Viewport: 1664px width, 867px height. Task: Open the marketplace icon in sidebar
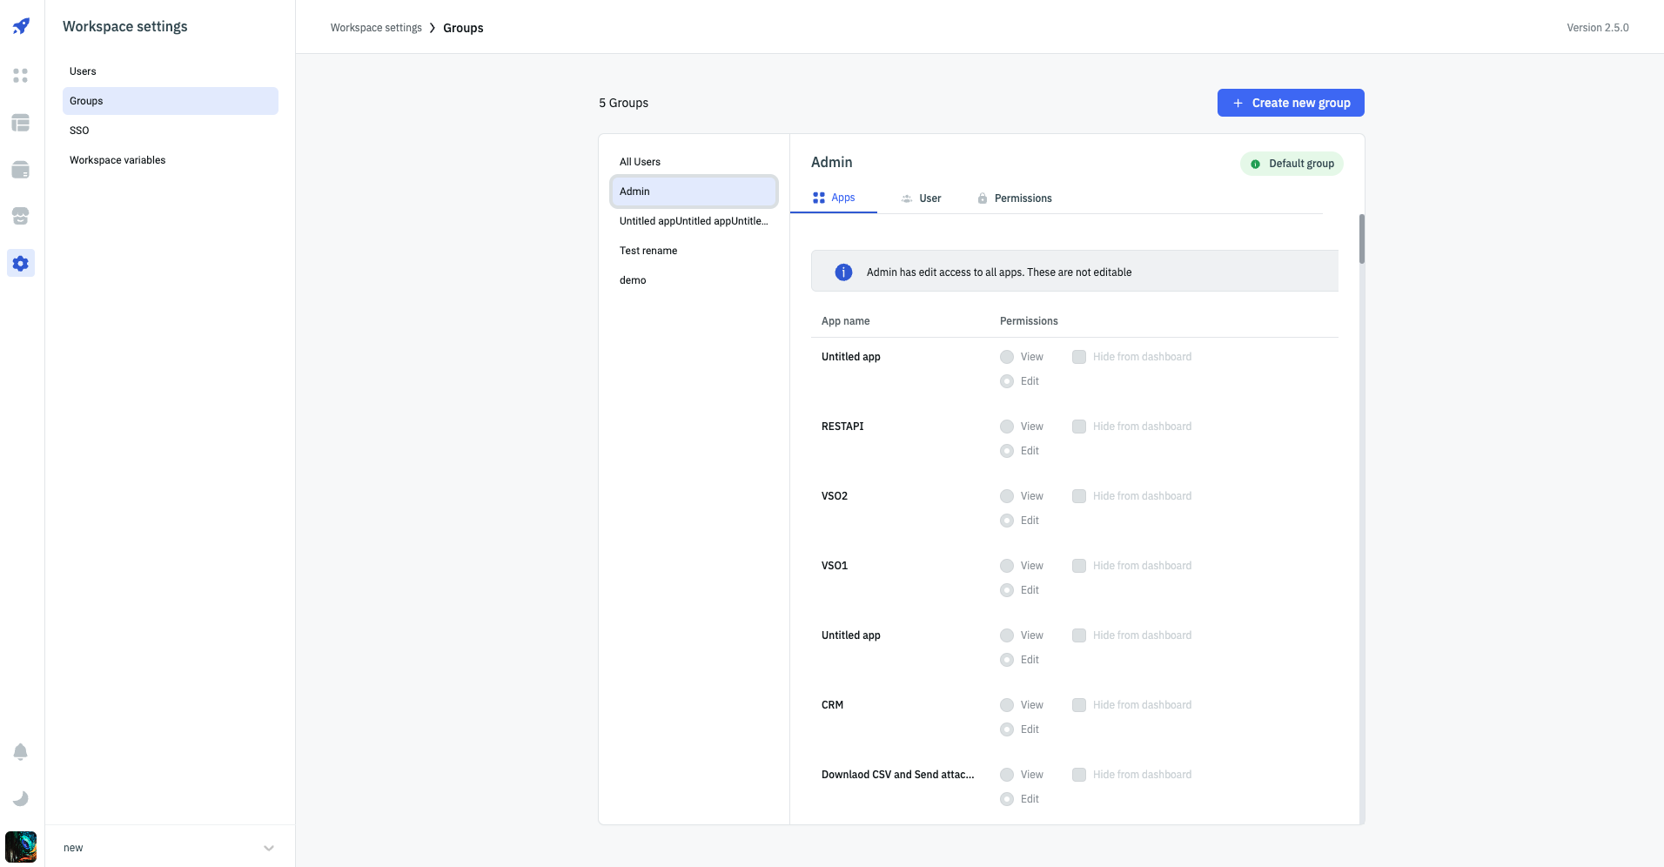point(21,216)
